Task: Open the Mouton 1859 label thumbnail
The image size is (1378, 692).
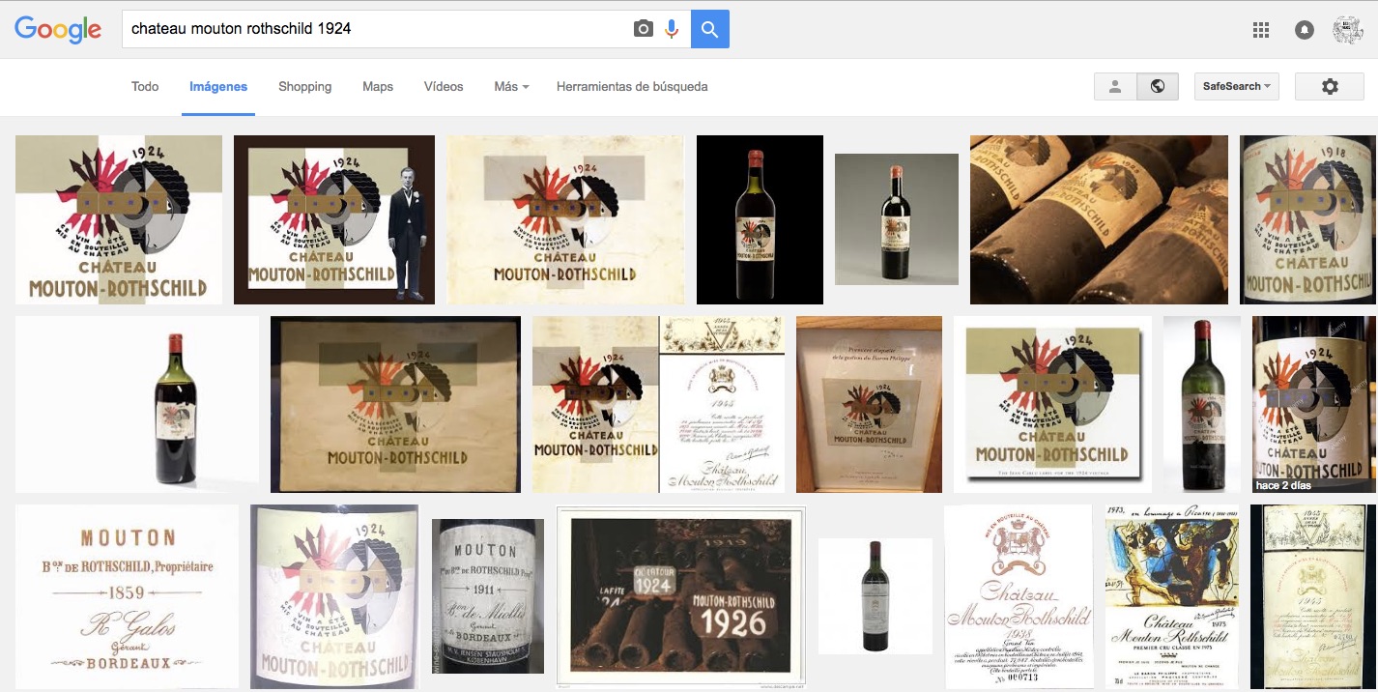Action: tap(127, 596)
